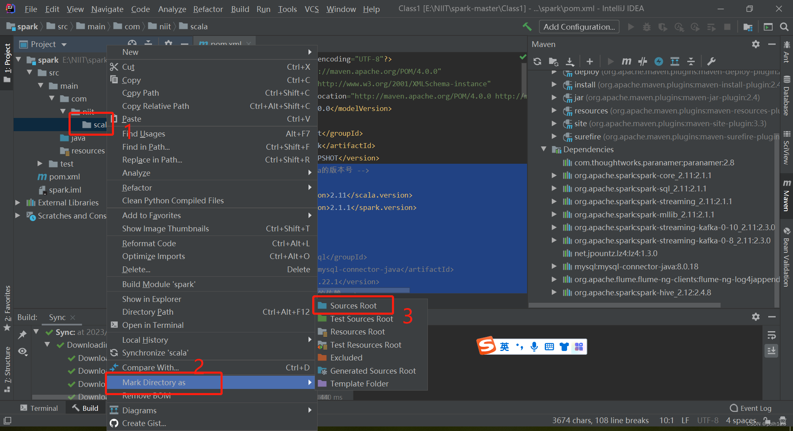Image resolution: width=793 pixels, height=431 pixels.
Task: Click the Add Maven Projects plus icon
Action: pyautogui.click(x=590, y=61)
